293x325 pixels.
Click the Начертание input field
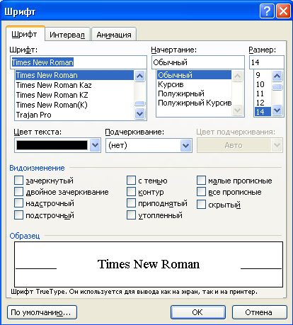tap(197, 62)
